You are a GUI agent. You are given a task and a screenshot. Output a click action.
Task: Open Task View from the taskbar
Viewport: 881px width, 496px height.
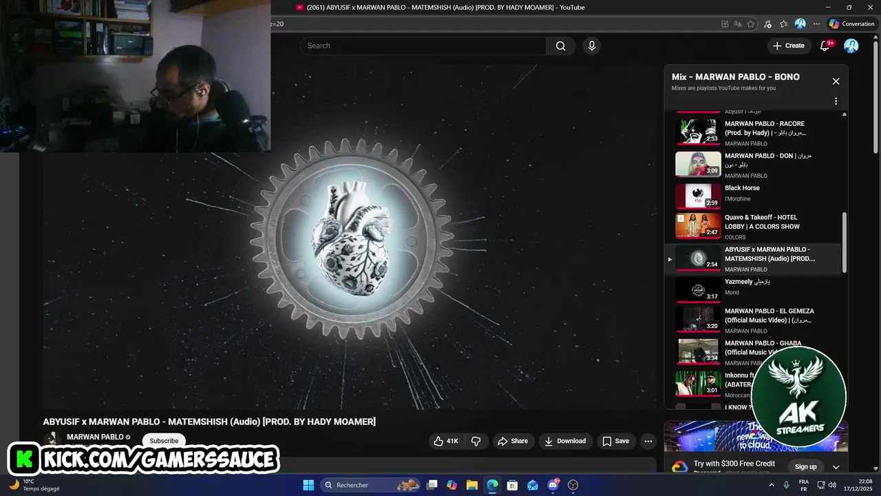[x=432, y=485]
